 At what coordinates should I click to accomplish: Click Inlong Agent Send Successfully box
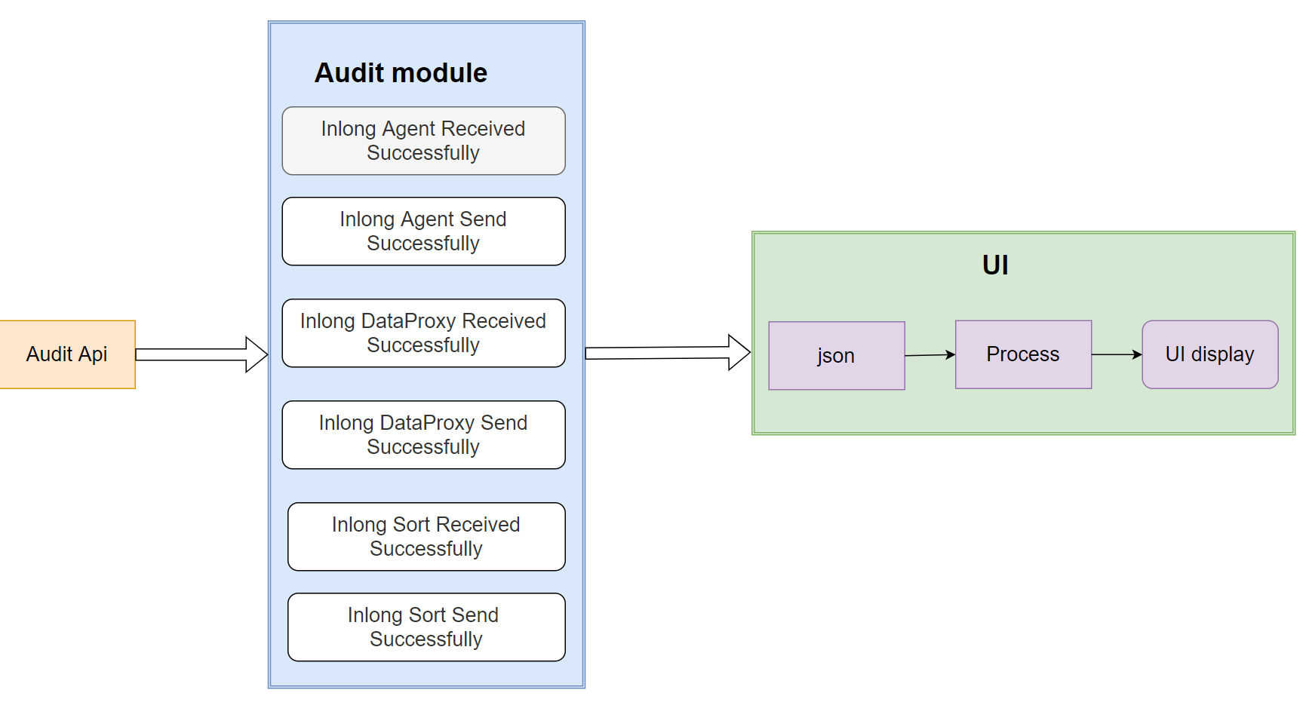coord(423,231)
